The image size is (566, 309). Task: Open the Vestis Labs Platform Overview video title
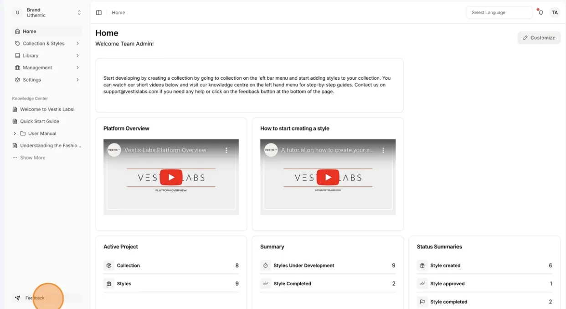(165, 150)
